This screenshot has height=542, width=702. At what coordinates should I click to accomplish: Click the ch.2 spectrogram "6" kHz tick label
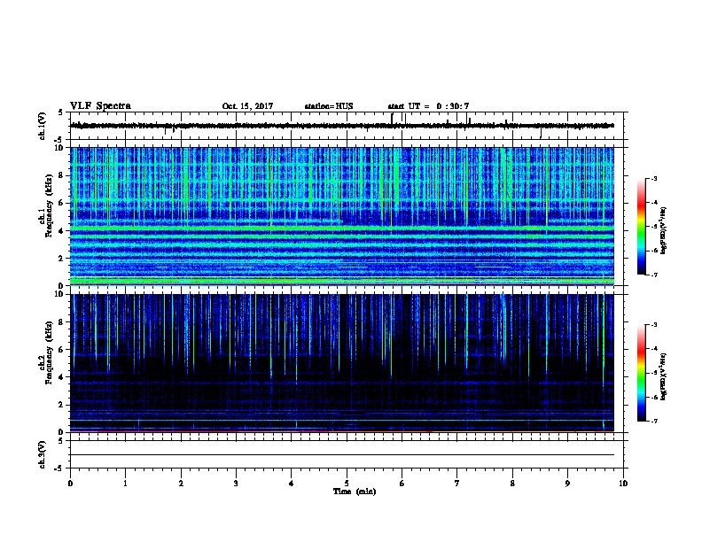pyautogui.click(x=61, y=349)
